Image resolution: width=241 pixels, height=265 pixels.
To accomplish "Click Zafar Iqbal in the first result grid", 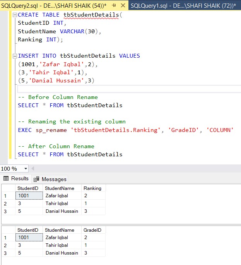I will (x=62, y=196).
